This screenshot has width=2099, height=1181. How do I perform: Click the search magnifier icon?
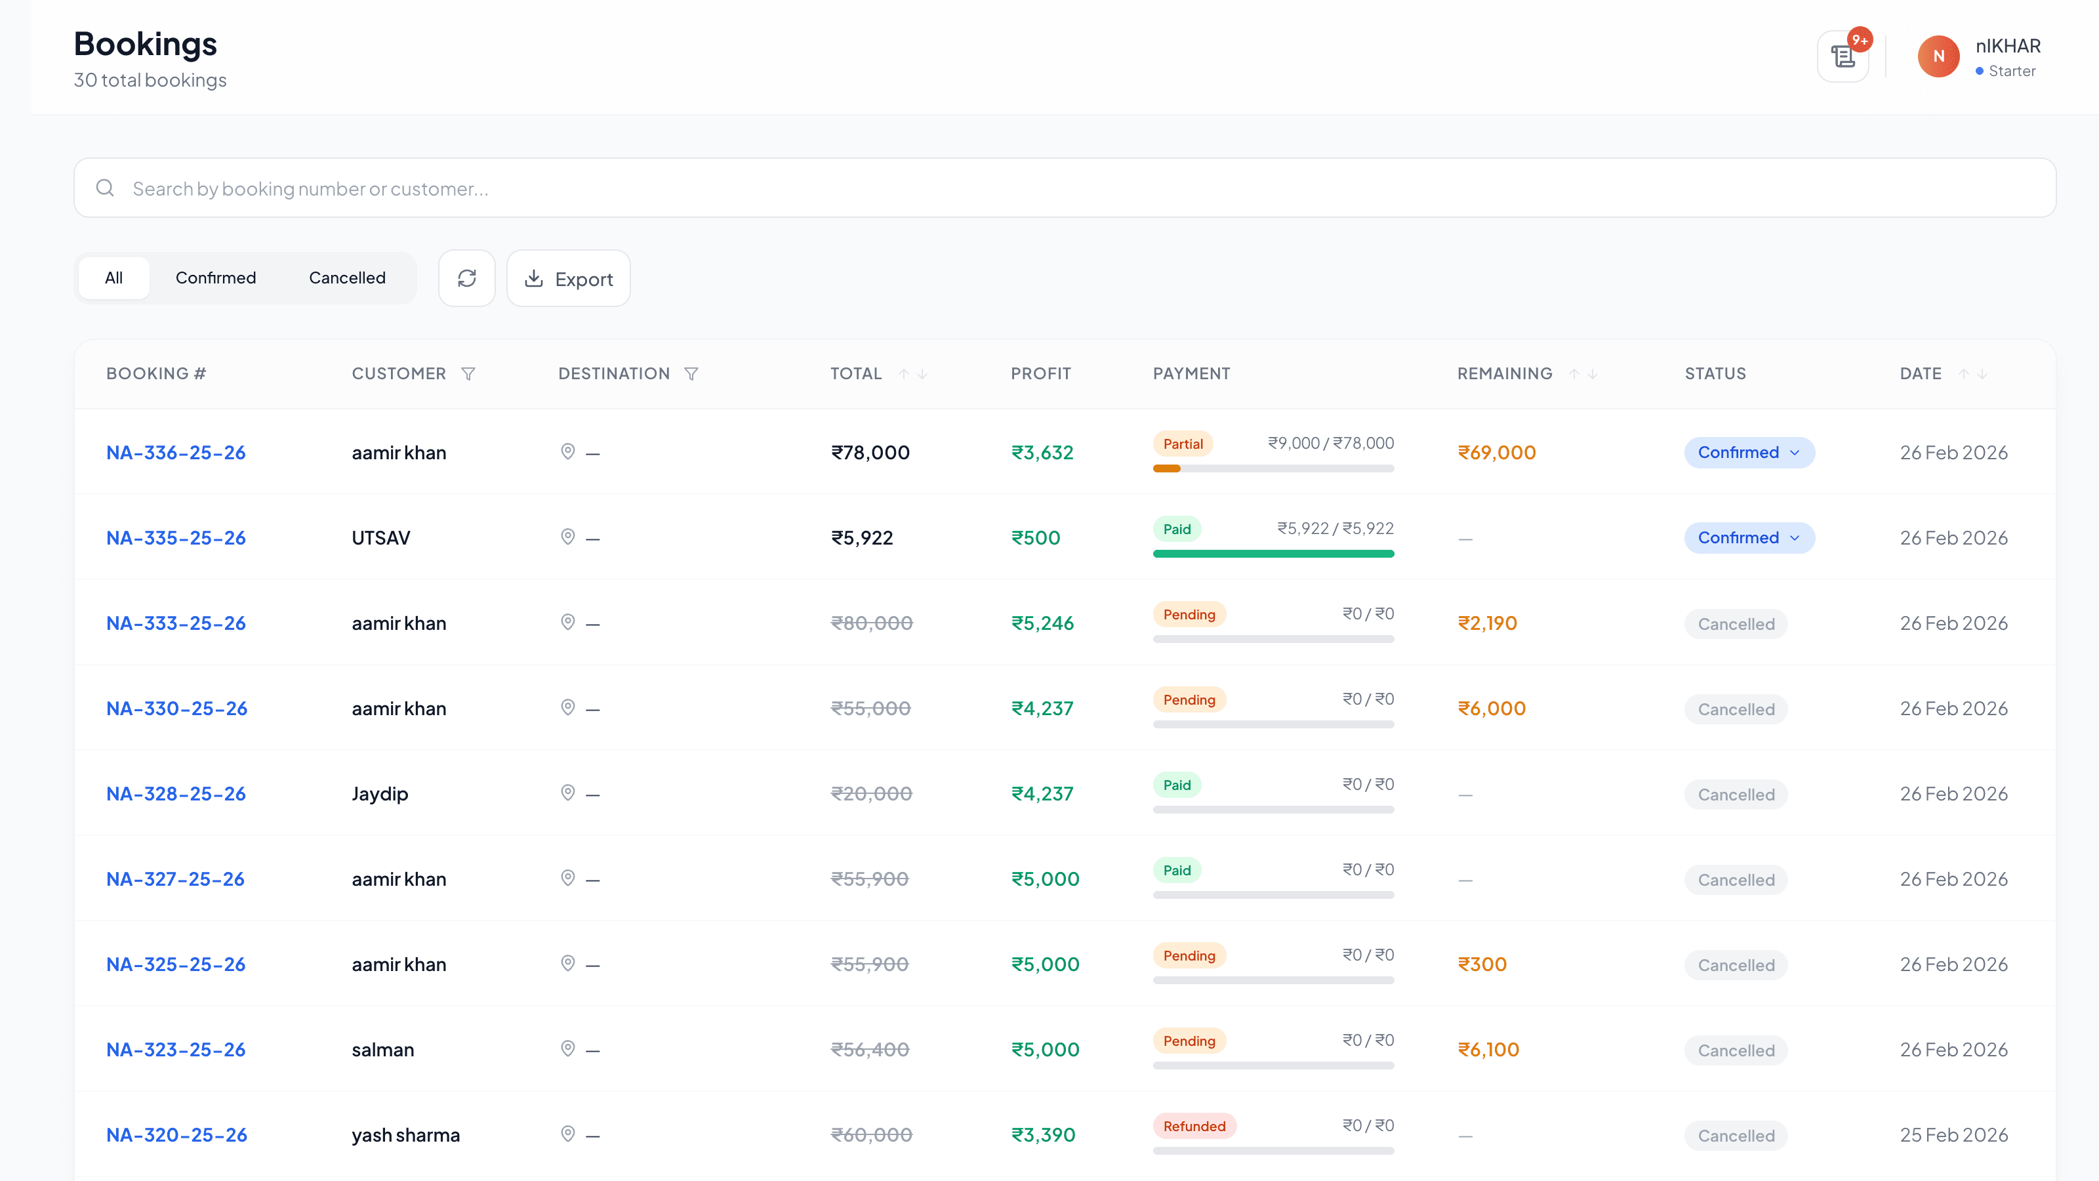coord(104,188)
